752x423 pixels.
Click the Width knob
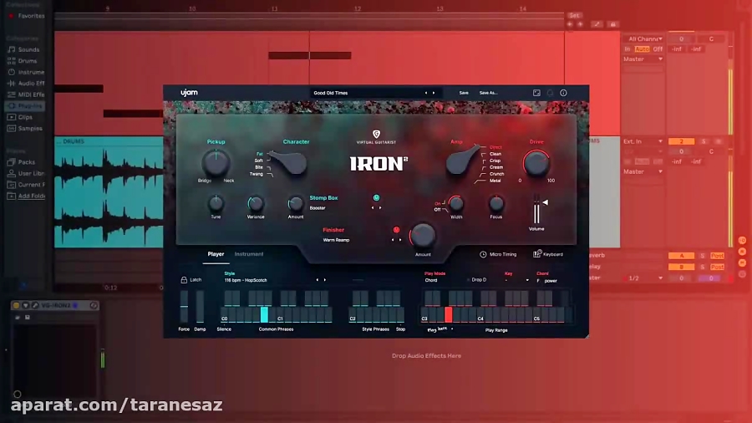pyautogui.click(x=456, y=204)
